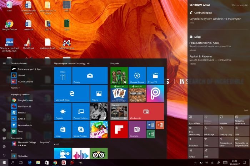The image size is (250, 166).
Task: Open the Xbox tile
Action: pos(119,76)
